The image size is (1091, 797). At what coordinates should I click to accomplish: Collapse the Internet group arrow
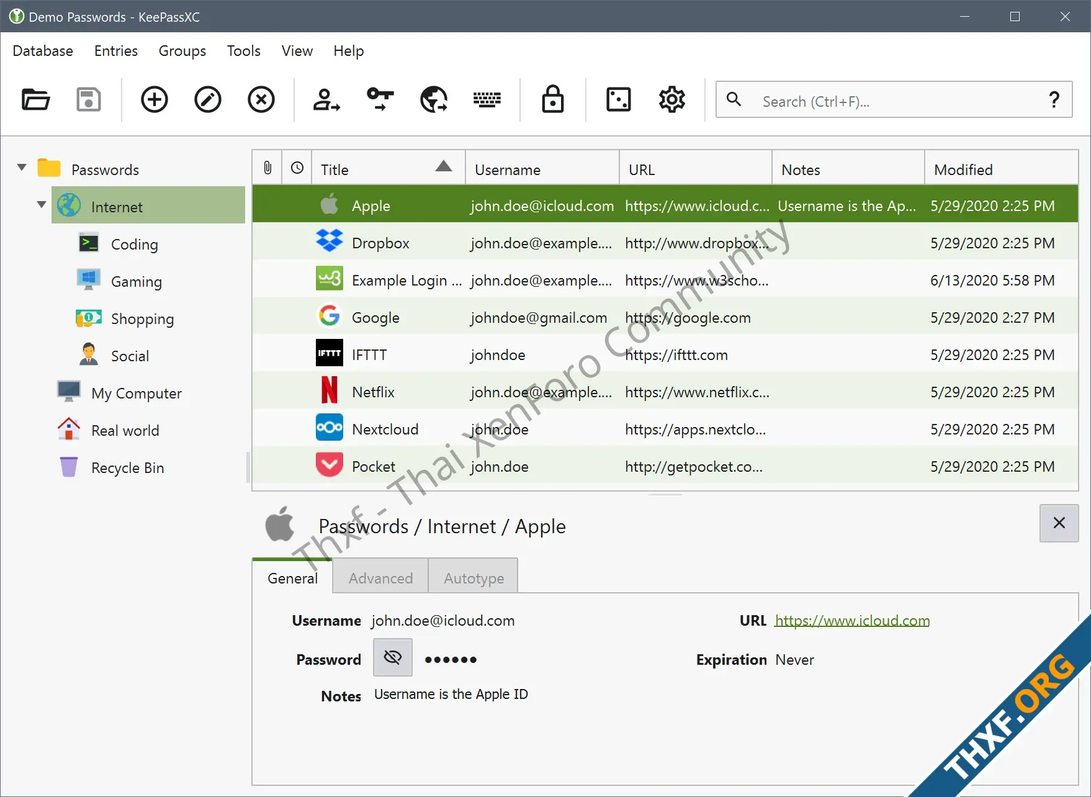click(x=42, y=204)
